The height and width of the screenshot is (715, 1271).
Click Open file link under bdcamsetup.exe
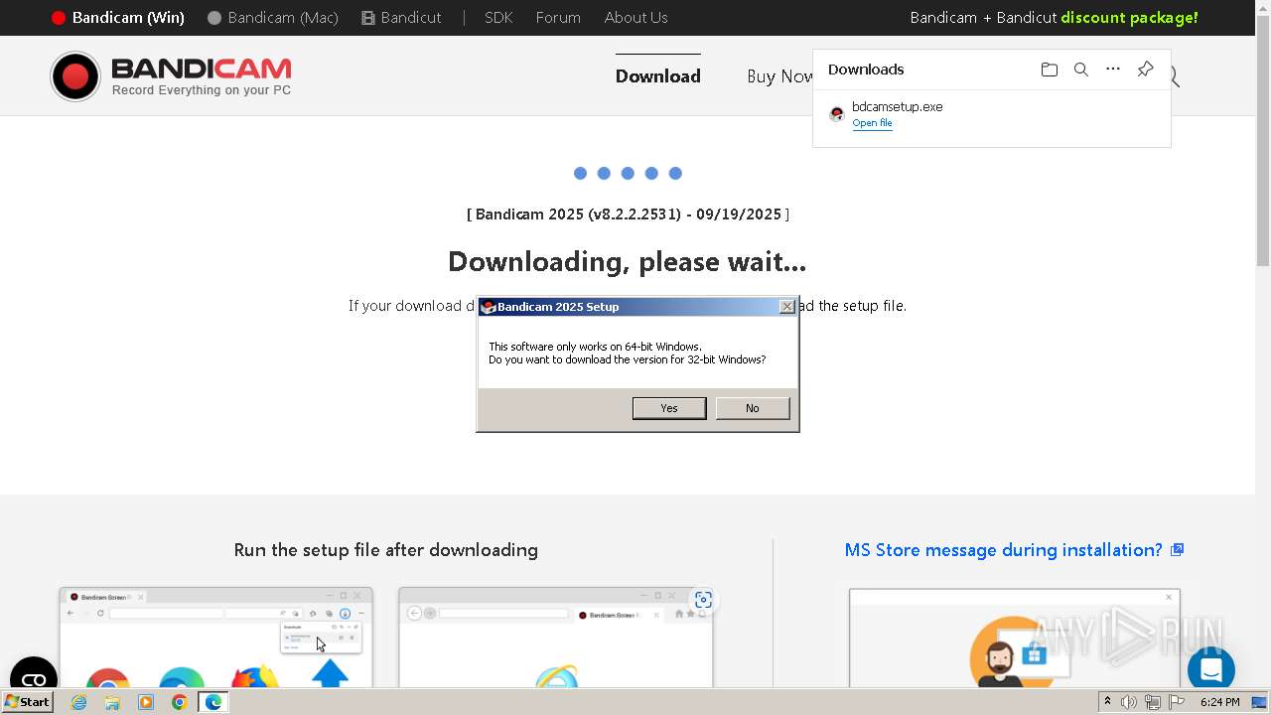pyautogui.click(x=872, y=123)
